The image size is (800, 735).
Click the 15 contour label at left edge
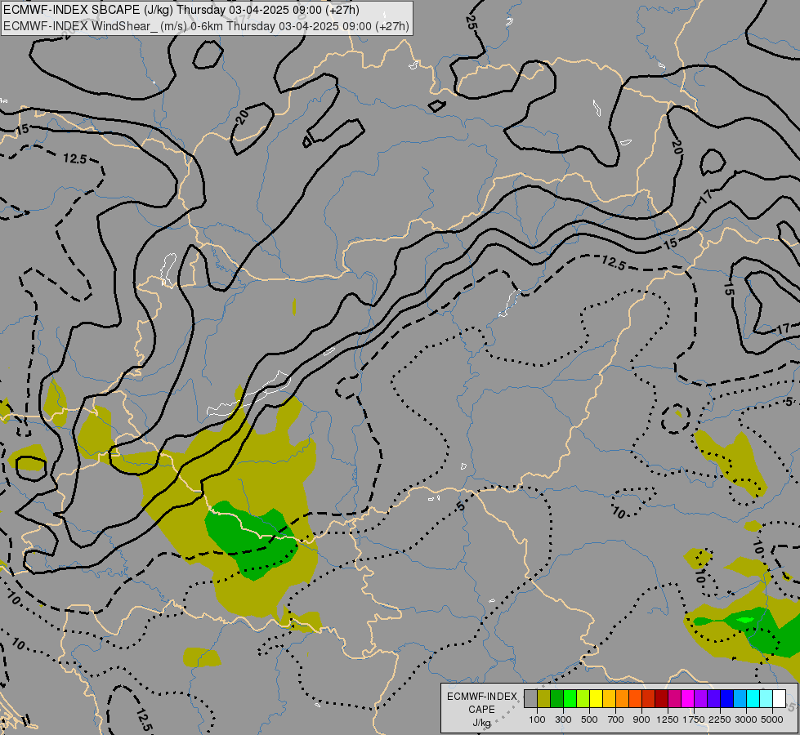[22, 130]
